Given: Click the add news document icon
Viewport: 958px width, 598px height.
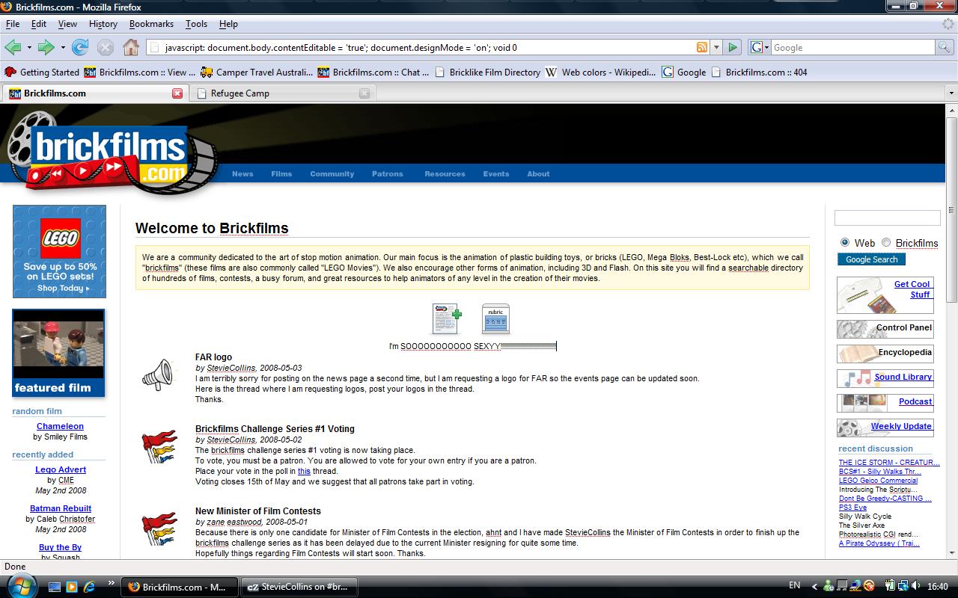Looking at the screenshot, I should pos(447,318).
